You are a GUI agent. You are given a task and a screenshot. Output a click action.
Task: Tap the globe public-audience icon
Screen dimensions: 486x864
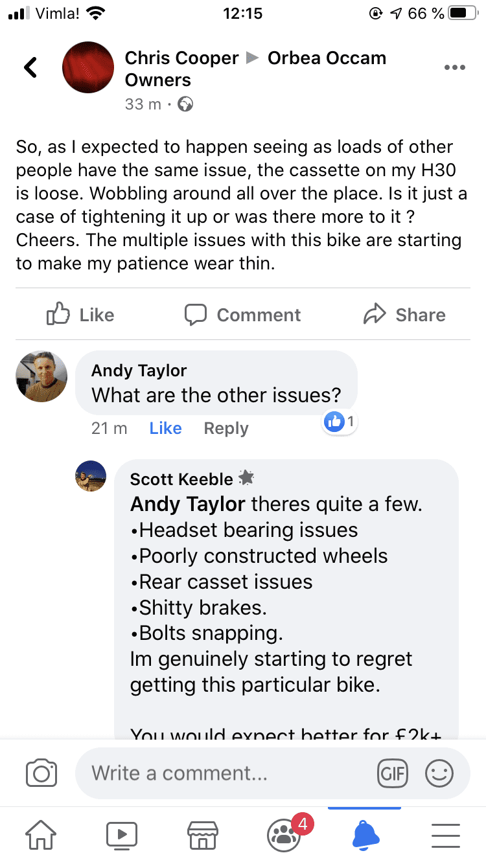[185, 104]
